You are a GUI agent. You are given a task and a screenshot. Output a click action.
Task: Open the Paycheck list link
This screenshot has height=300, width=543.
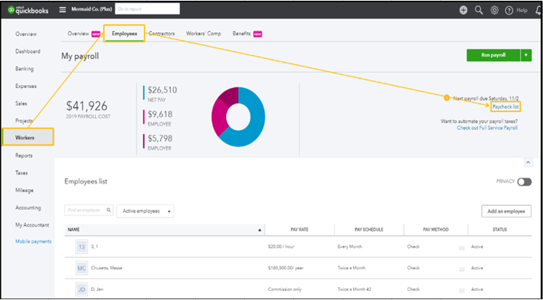coord(505,107)
